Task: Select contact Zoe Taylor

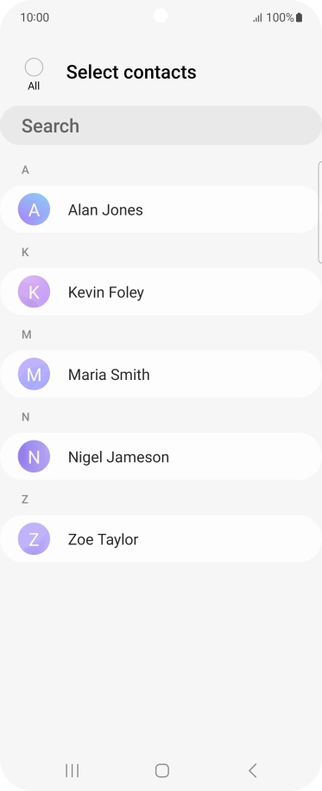Action: tap(161, 539)
